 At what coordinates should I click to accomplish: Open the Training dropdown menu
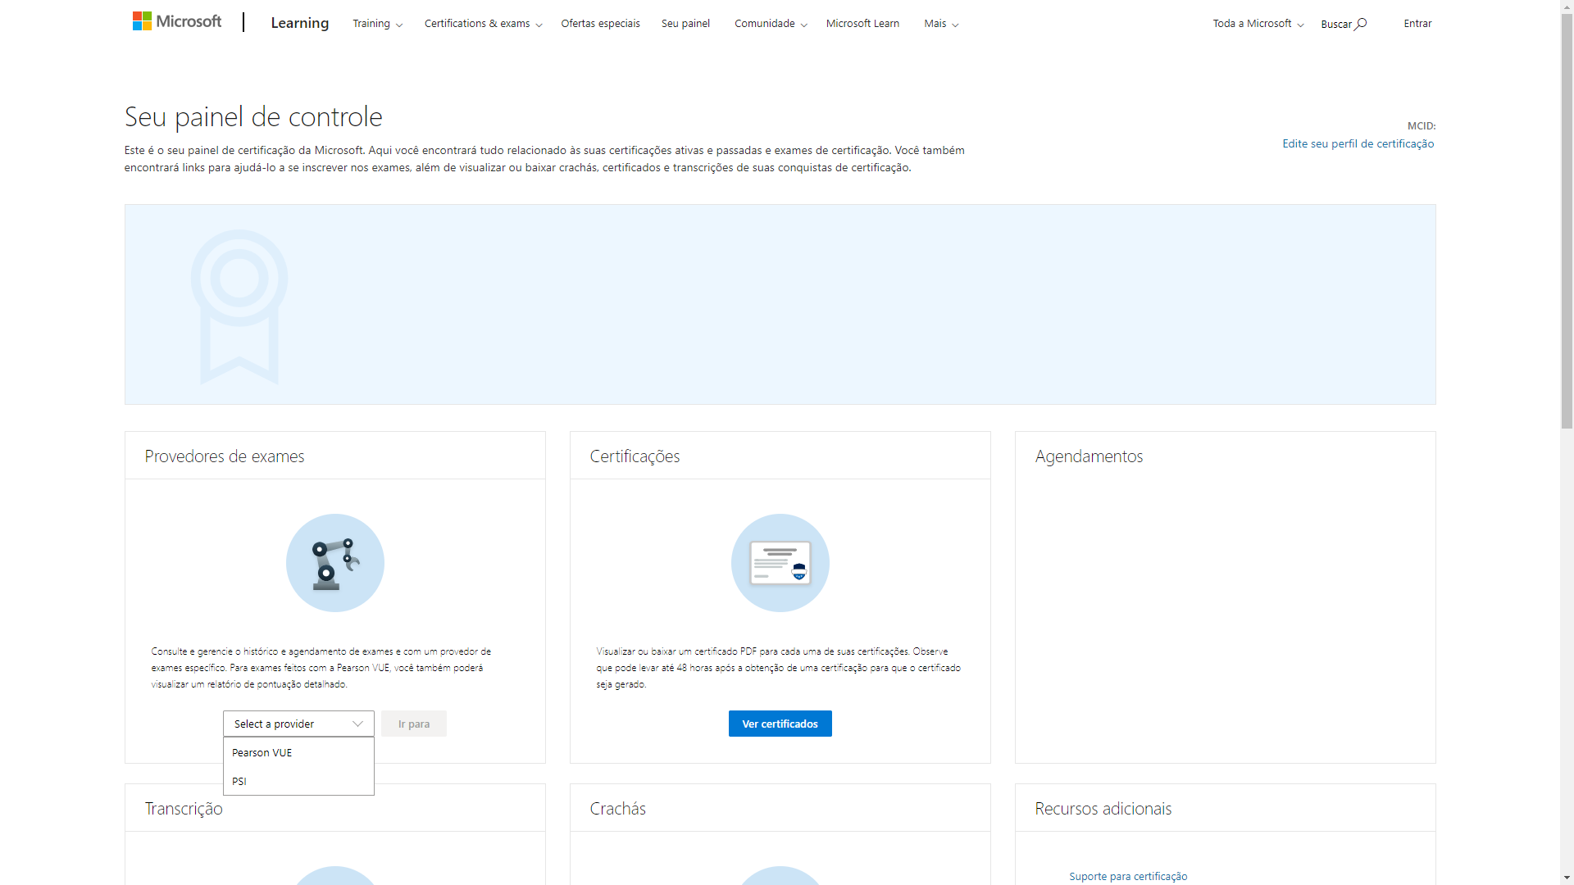[377, 24]
